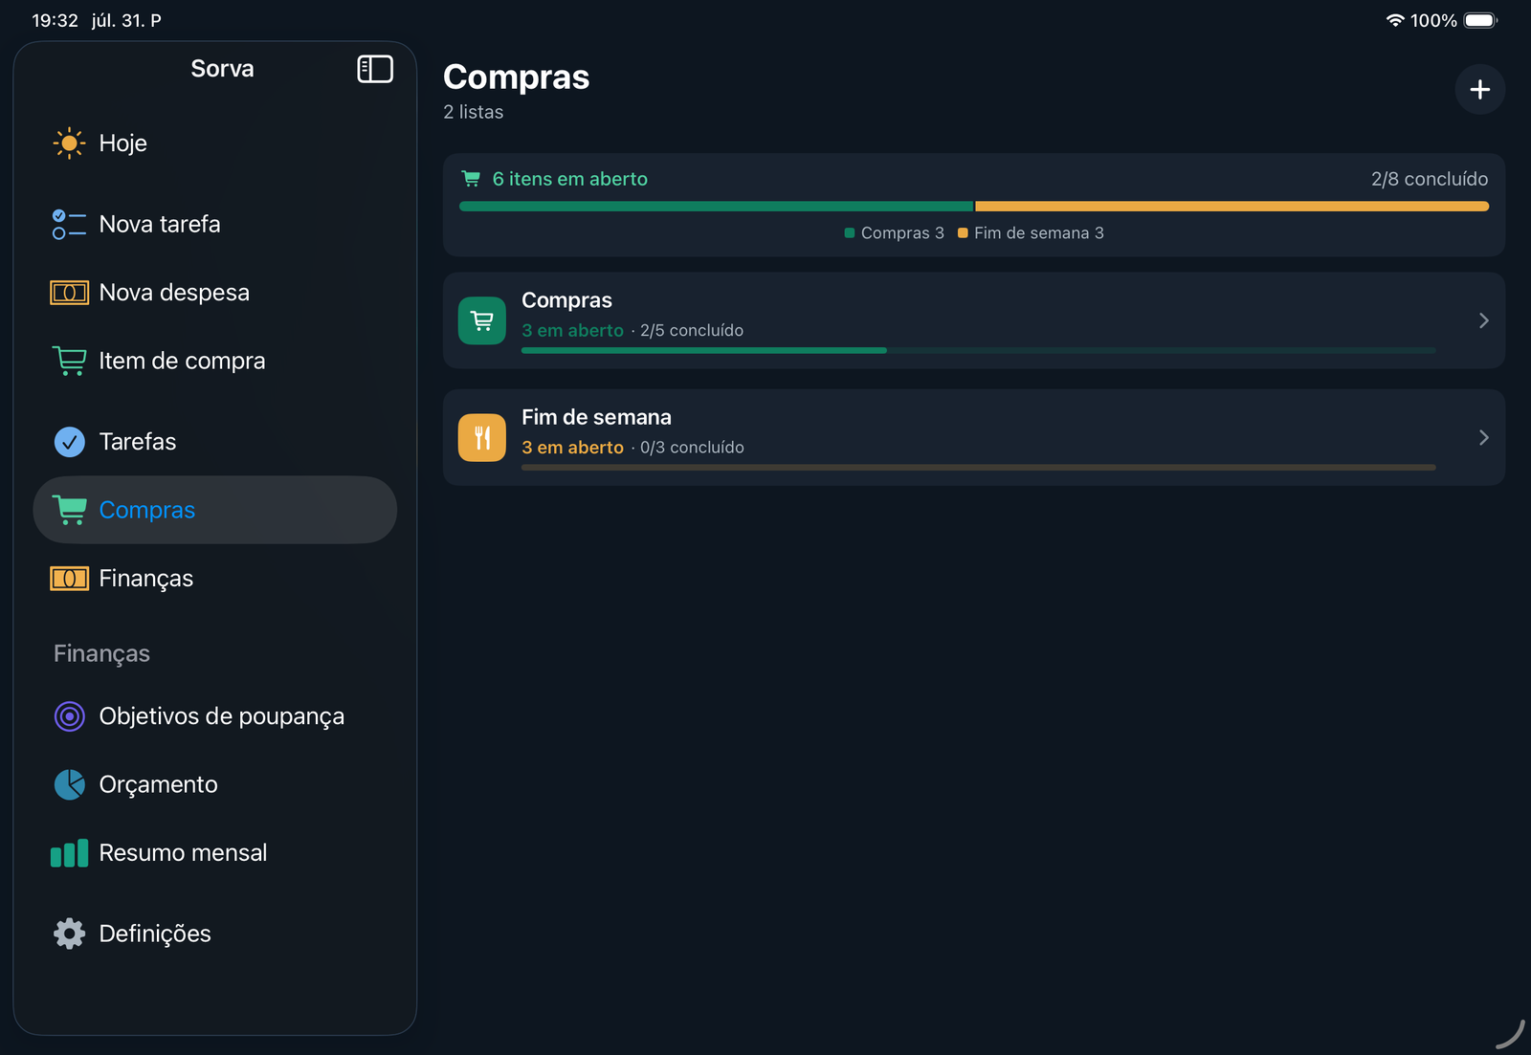The width and height of the screenshot is (1531, 1055).
Task: Click the Compras list progress bar
Action: pyautogui.click(x=979, y=351)
